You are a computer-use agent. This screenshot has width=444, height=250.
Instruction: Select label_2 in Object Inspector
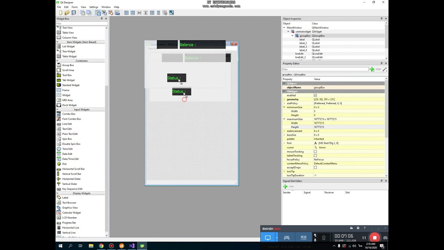pos(303,43)
